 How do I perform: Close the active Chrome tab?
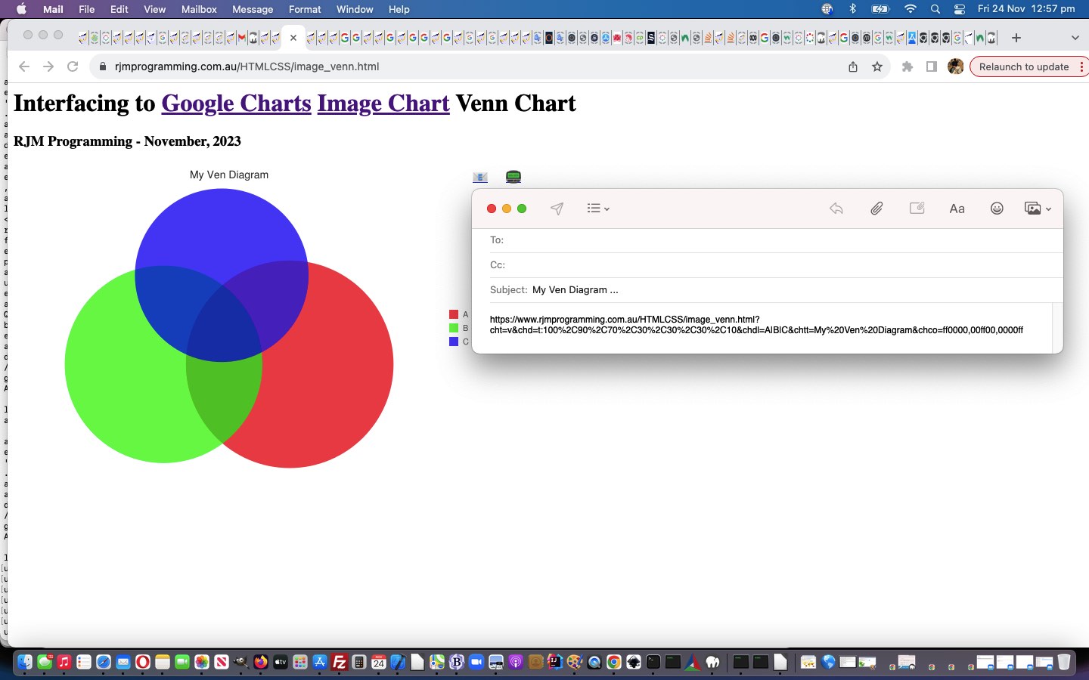click(x=293, y=37)
